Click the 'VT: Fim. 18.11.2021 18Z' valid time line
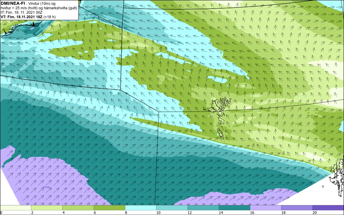 point(22,17)
